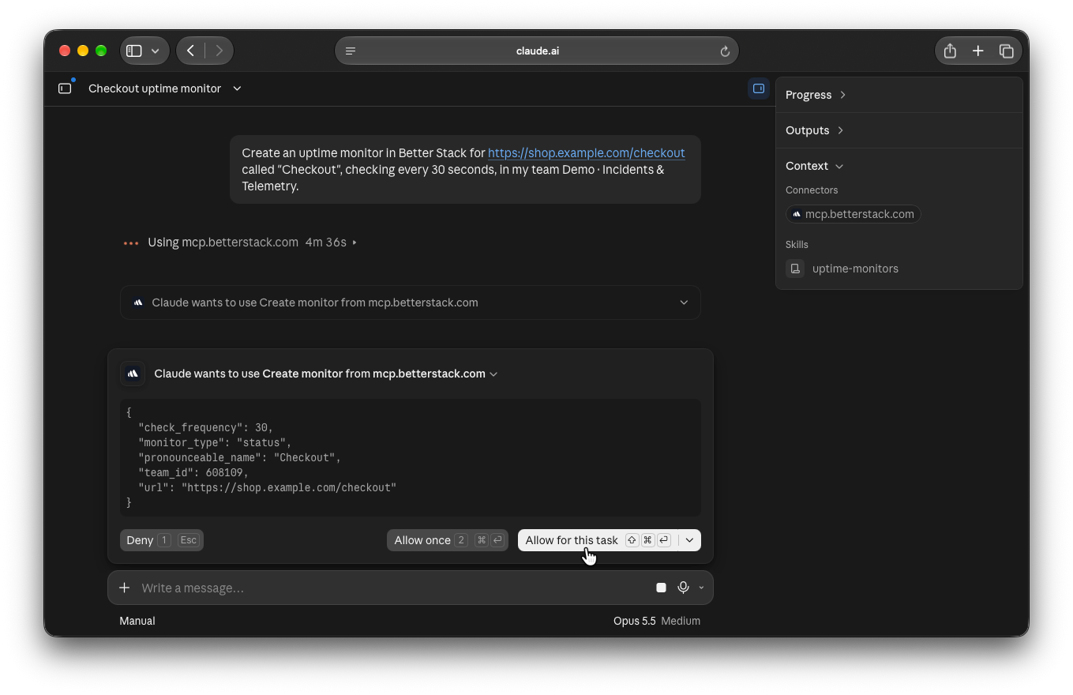Open a new Safari tab
The image size is (1073, 695).
point(977,51)
